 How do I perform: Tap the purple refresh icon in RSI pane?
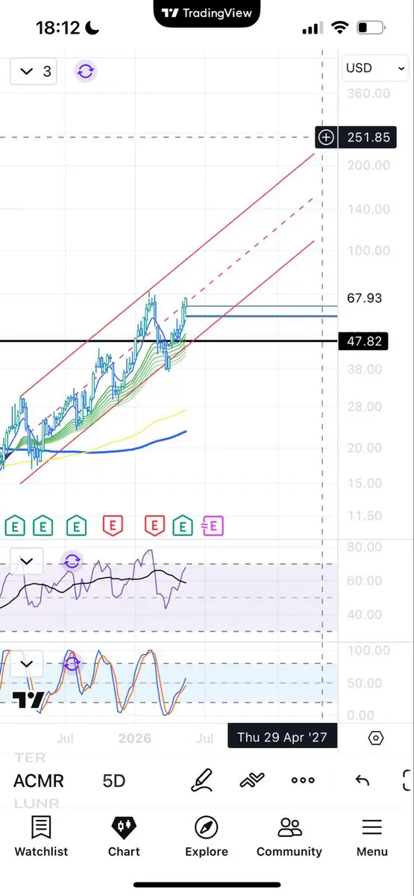click(x=72, y=561)
